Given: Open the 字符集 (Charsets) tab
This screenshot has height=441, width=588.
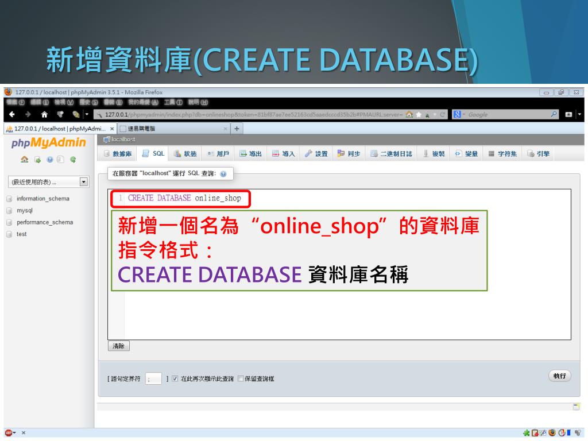Looking at the screenshot, I should 502,154.
